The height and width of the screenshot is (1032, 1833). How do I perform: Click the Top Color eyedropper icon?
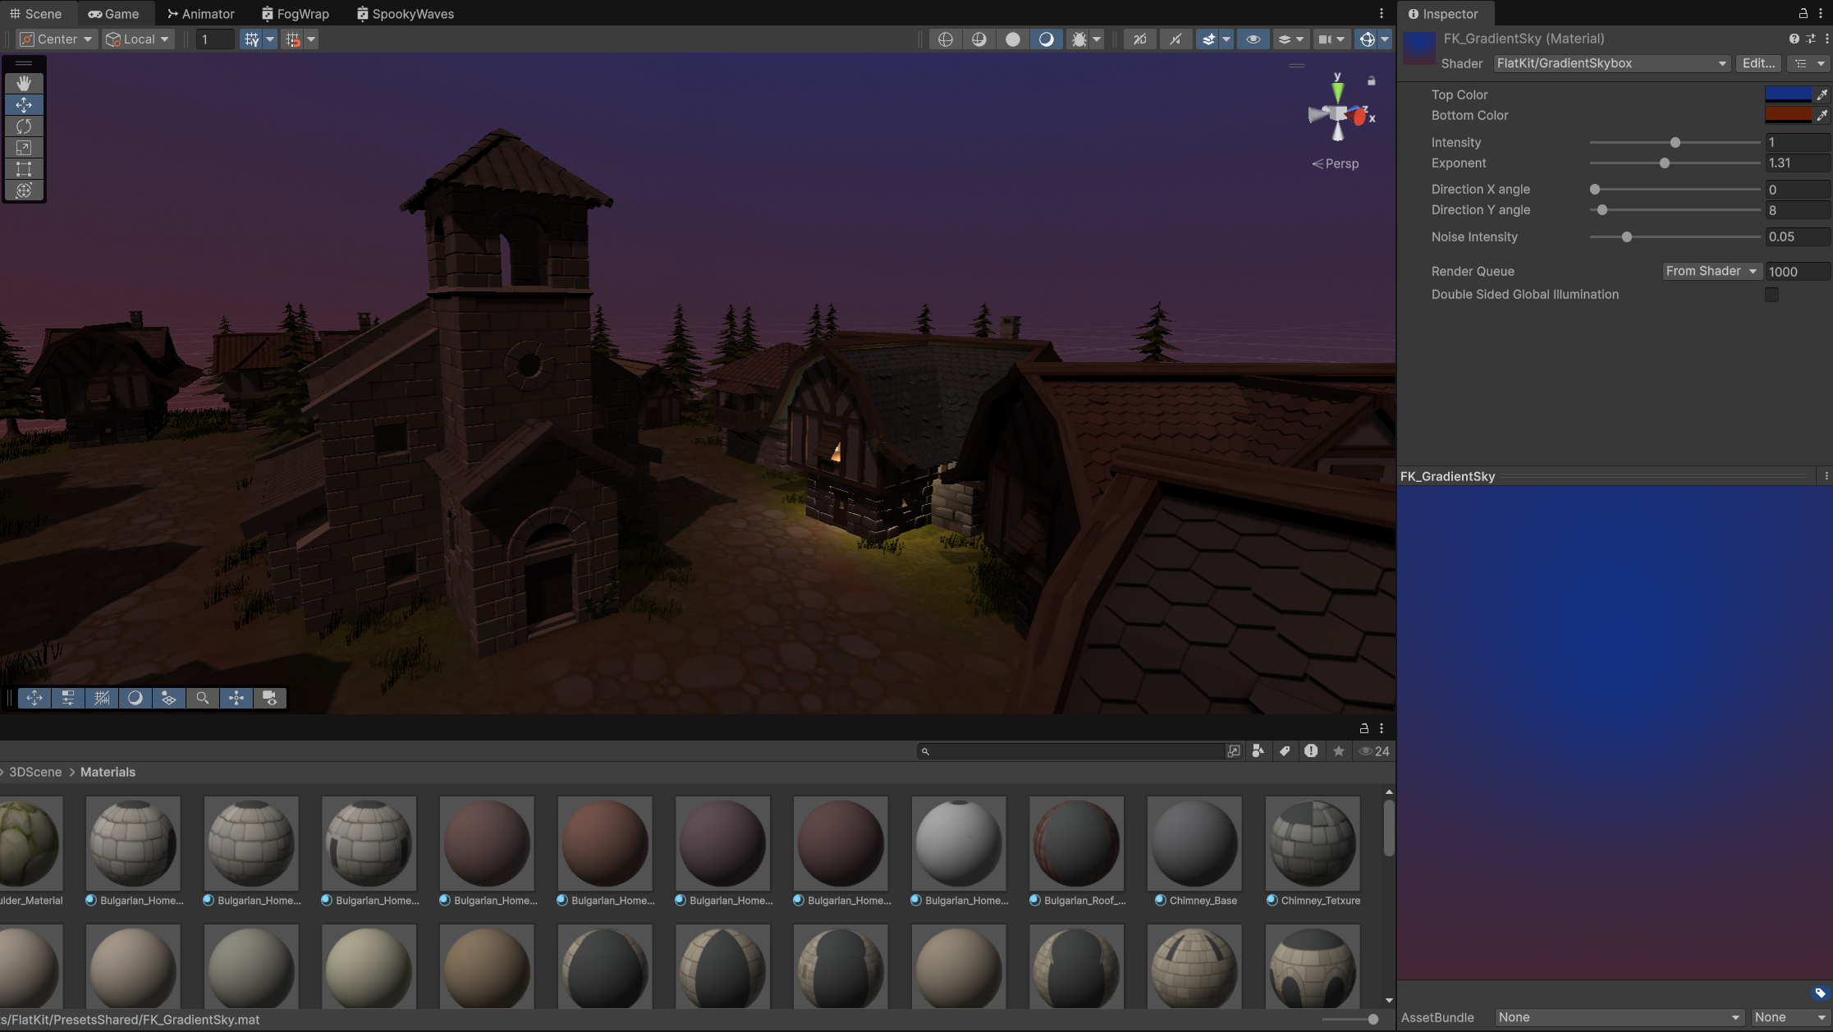click(x=1822, y=95)
